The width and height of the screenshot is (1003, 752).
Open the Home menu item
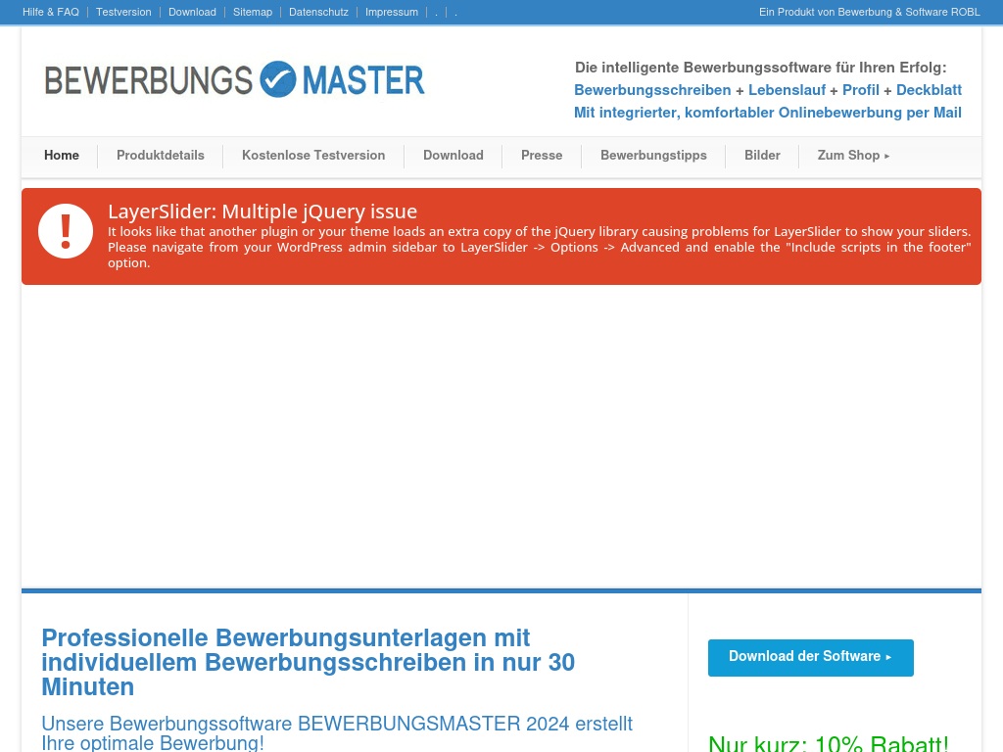62,156
